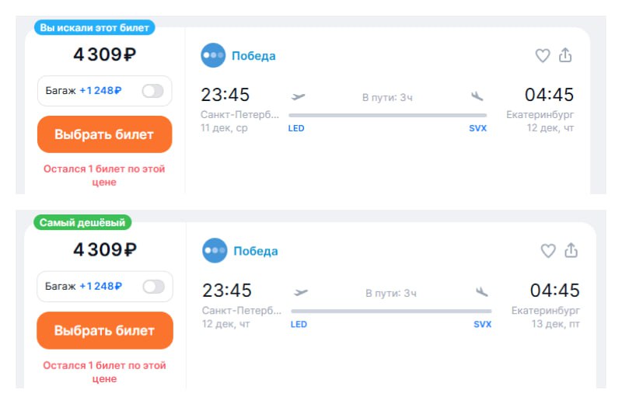622x404 pixels.
Task: Favorite the 11 Dec flight with heart icon
Action: click(x=543, y=56)
